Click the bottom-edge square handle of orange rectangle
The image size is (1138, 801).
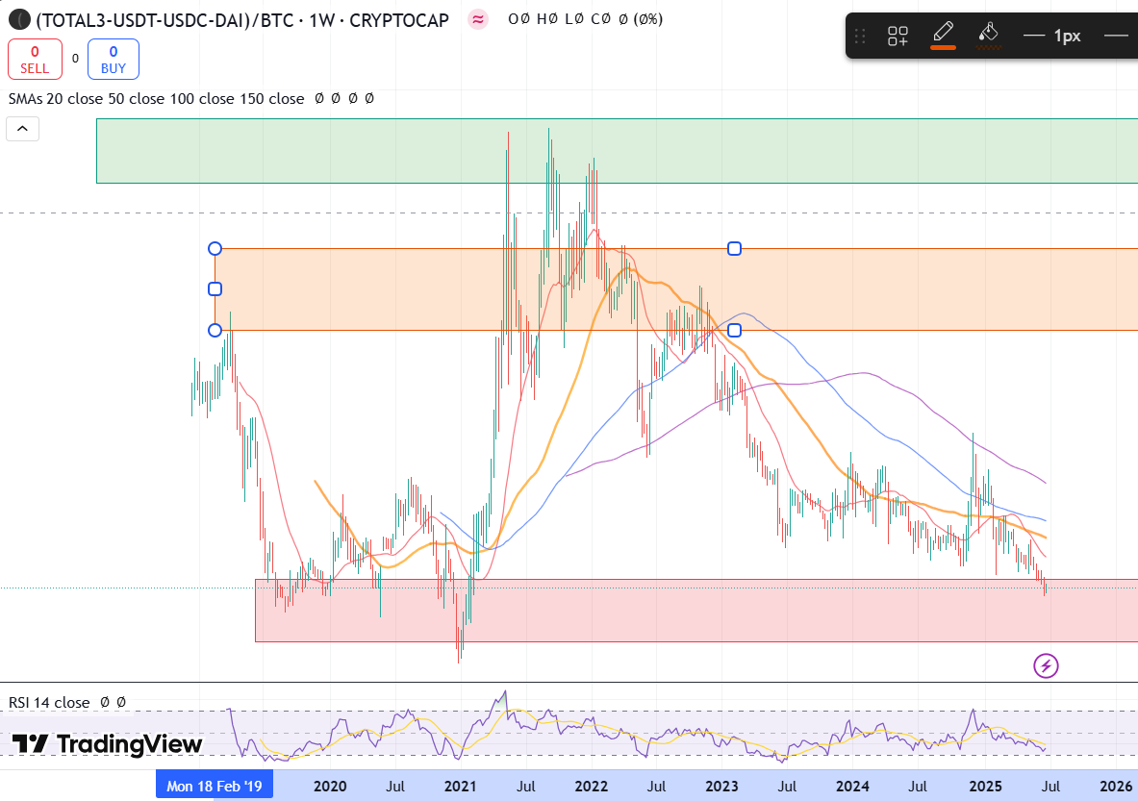(735, 331)
